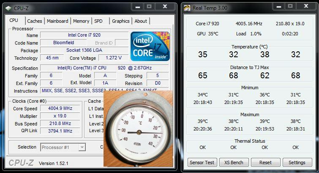Click the Real Temp title bar app icon
Screen dimensions: 319x173
(187, 8)
